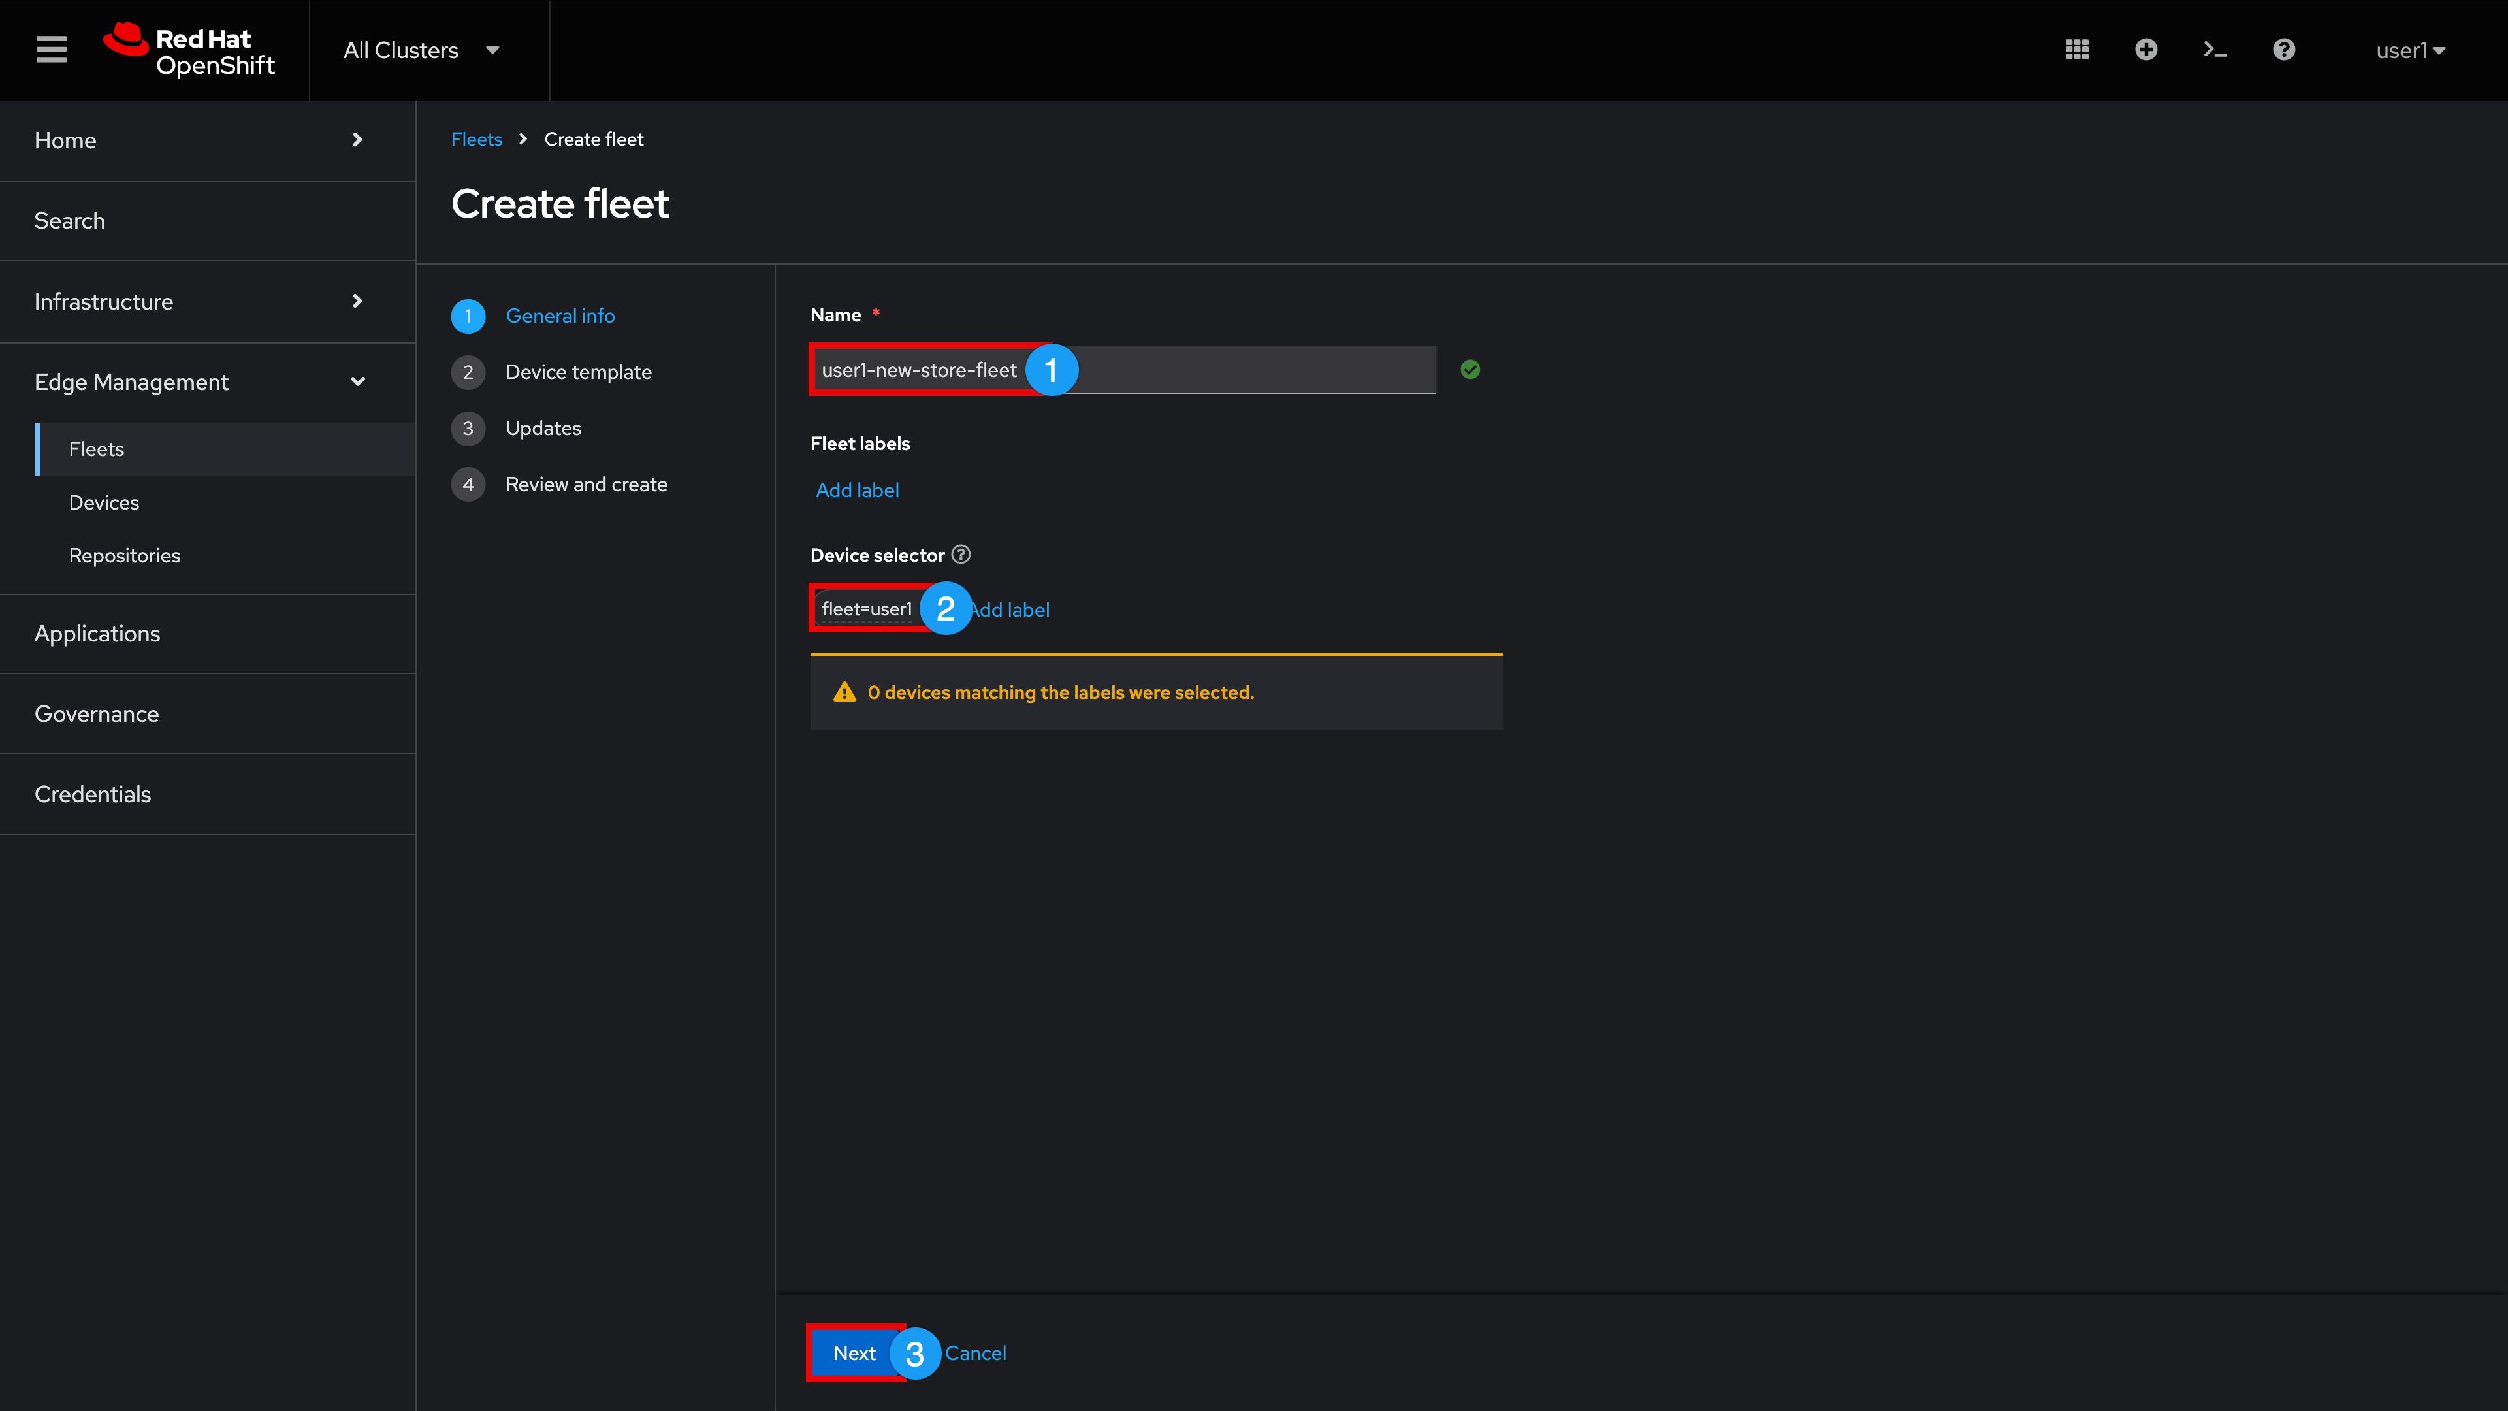Click the Create fleet breadcrumb text
The height and width of the screenshot is (1411, 2508).
coord(594,139)
